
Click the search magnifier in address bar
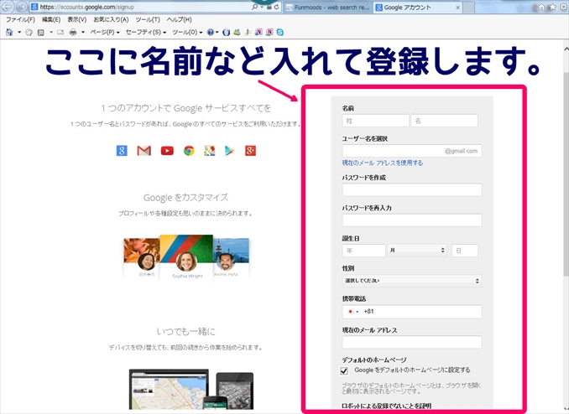point(255,7)
